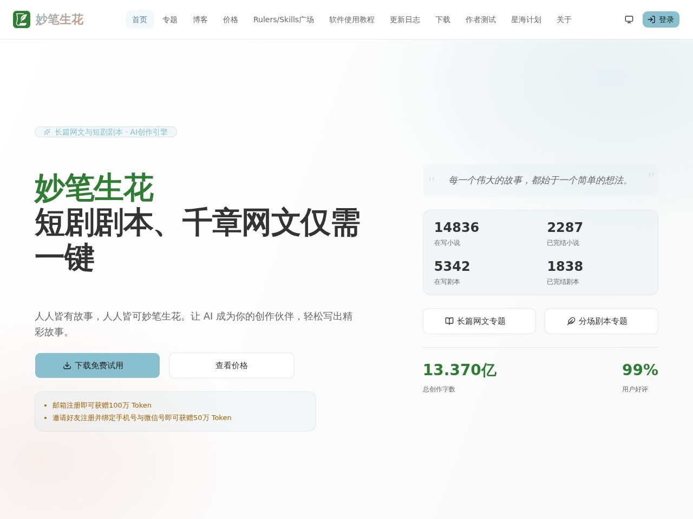
Task: Click the 99% 用户好评 figure
Action: (640, 377)
